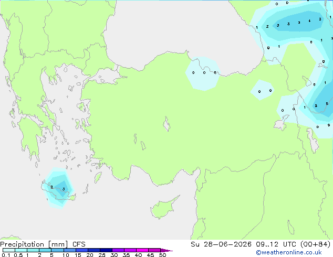Click the "50" legend label
Viewport: 333px width, 257px height.
pyautogui.click(x=162, y=255)
